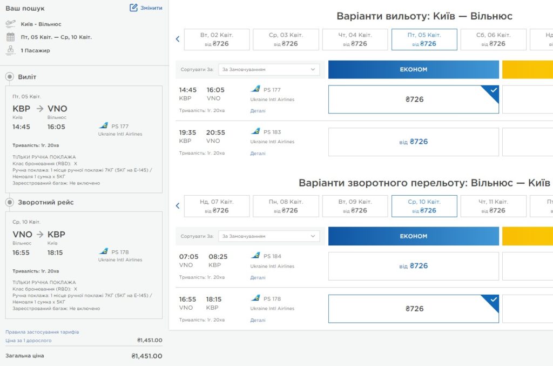This screenshot has height=366, width=553.
Task: Open Деталі for return flight PS 178
Action: pyautogui.click(x=258, y=320)
